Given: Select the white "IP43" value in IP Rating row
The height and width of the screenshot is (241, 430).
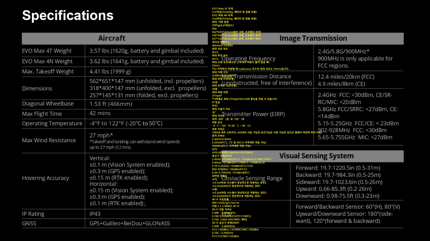Looking at the screenshot, I should (x=95, y=214).
